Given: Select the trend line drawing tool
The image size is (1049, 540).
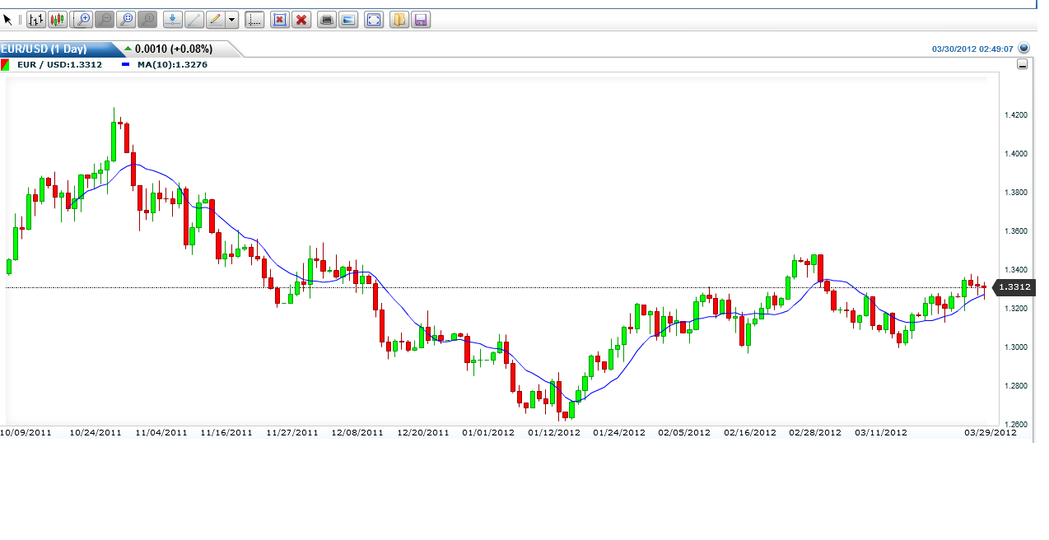Looking at the screenshot, I should 193,19.
